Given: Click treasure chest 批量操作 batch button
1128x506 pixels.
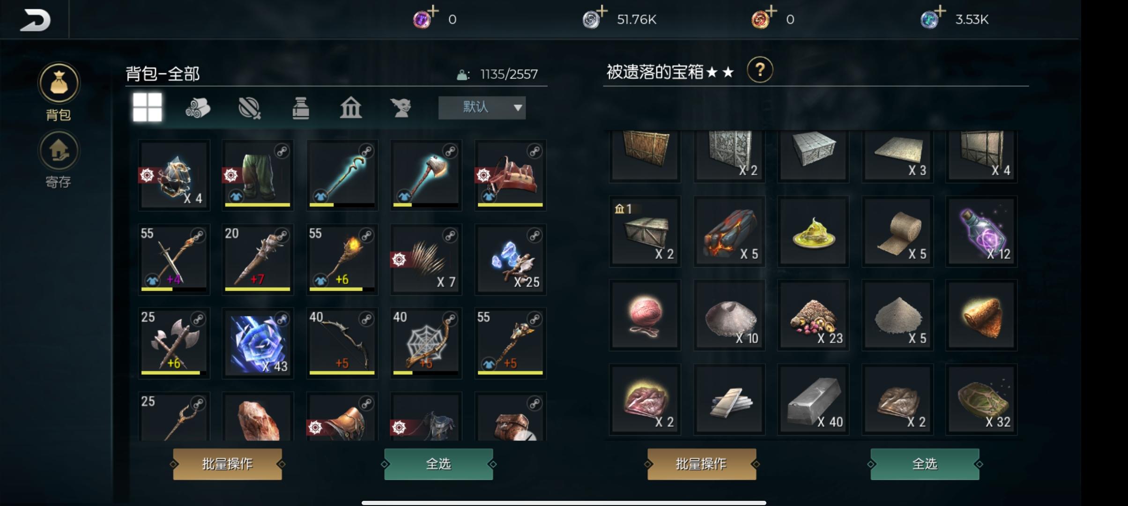Looking at the screenshot, I should click(x=701, y=464).
